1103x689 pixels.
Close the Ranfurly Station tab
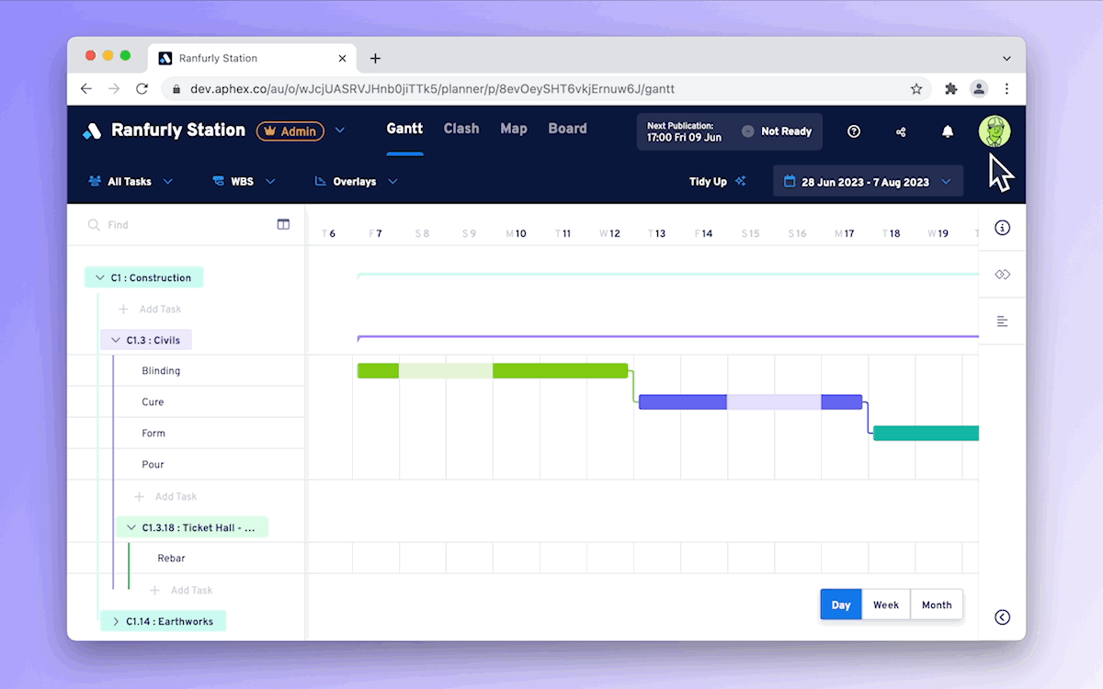[343, 58]
